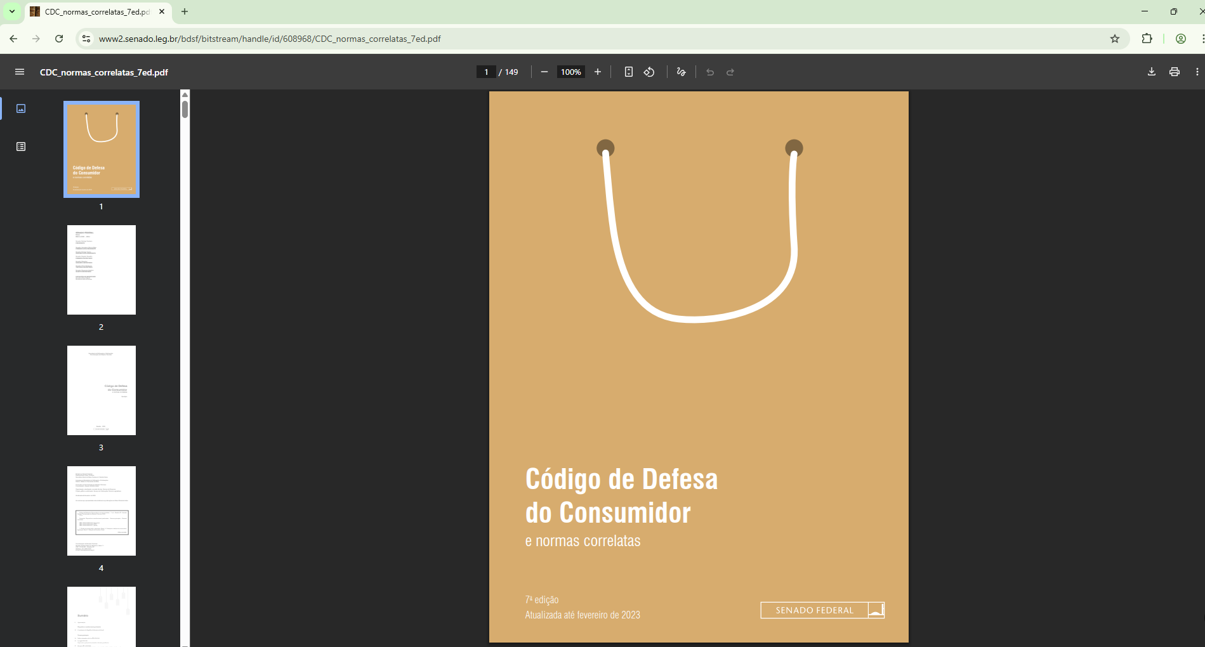This screenshot has height=647, width=1205.
Task: Rotate the document counterclockwise
Action: pyautogui.click(x=649, y=72)
